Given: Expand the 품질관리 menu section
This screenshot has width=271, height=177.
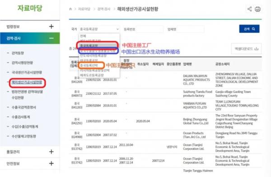Looking at the screenshot, I should 51,152.
